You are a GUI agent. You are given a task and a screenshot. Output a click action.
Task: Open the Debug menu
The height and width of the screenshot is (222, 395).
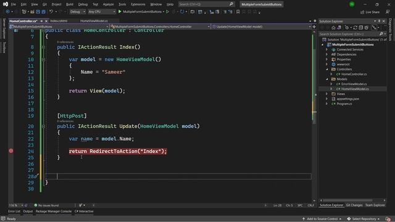(83, 4)
